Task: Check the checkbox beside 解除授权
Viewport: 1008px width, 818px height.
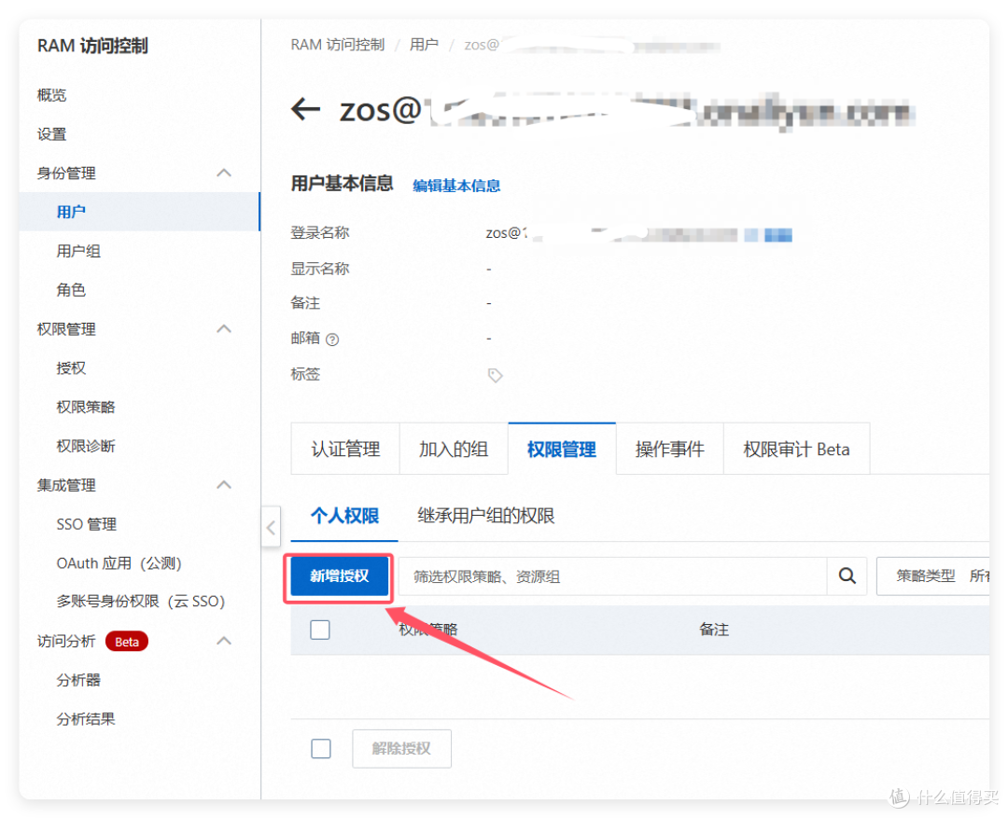Action: tap(320, 748)
